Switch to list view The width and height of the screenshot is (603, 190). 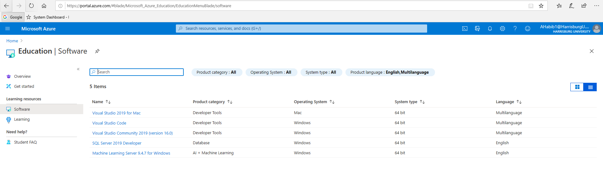(x=590, y=87)
